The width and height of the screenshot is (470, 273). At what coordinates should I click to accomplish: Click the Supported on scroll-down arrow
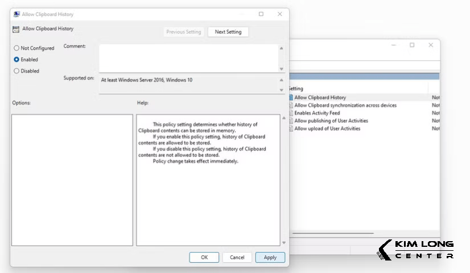coord(281,90)
